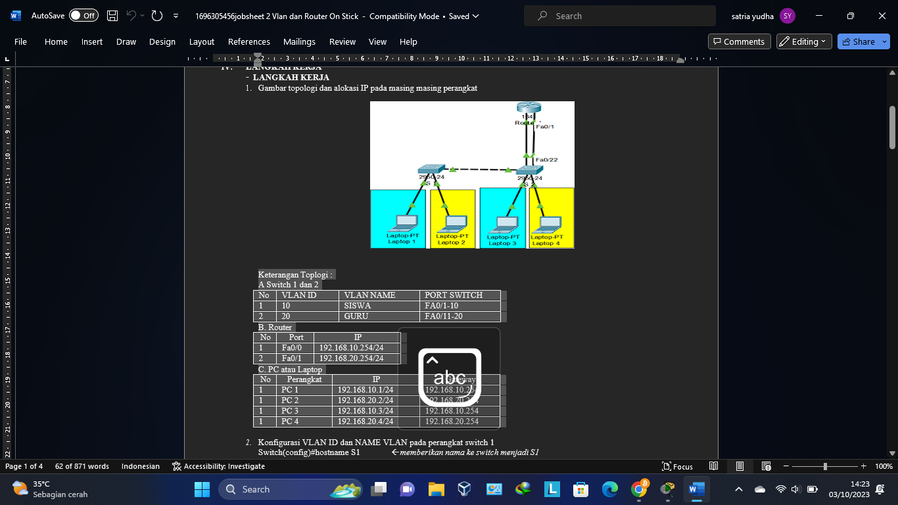Image resolution: width=898 pixels, height=505 pixels.
Task: Show hidden system tray icons chevron
Action: [739, 489]
